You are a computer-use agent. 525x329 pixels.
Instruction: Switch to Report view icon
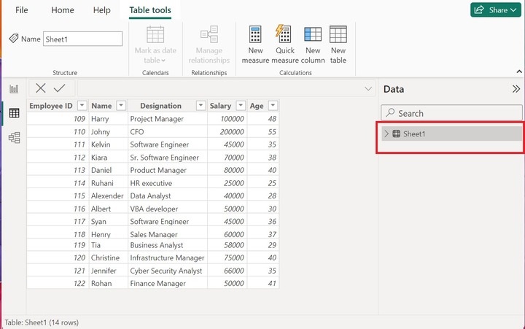14,89
